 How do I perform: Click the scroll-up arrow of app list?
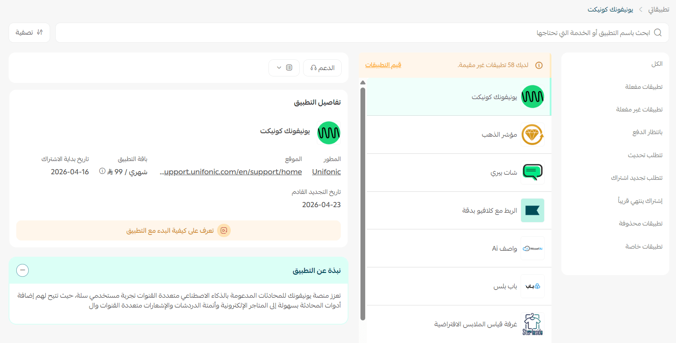(363, 83)
